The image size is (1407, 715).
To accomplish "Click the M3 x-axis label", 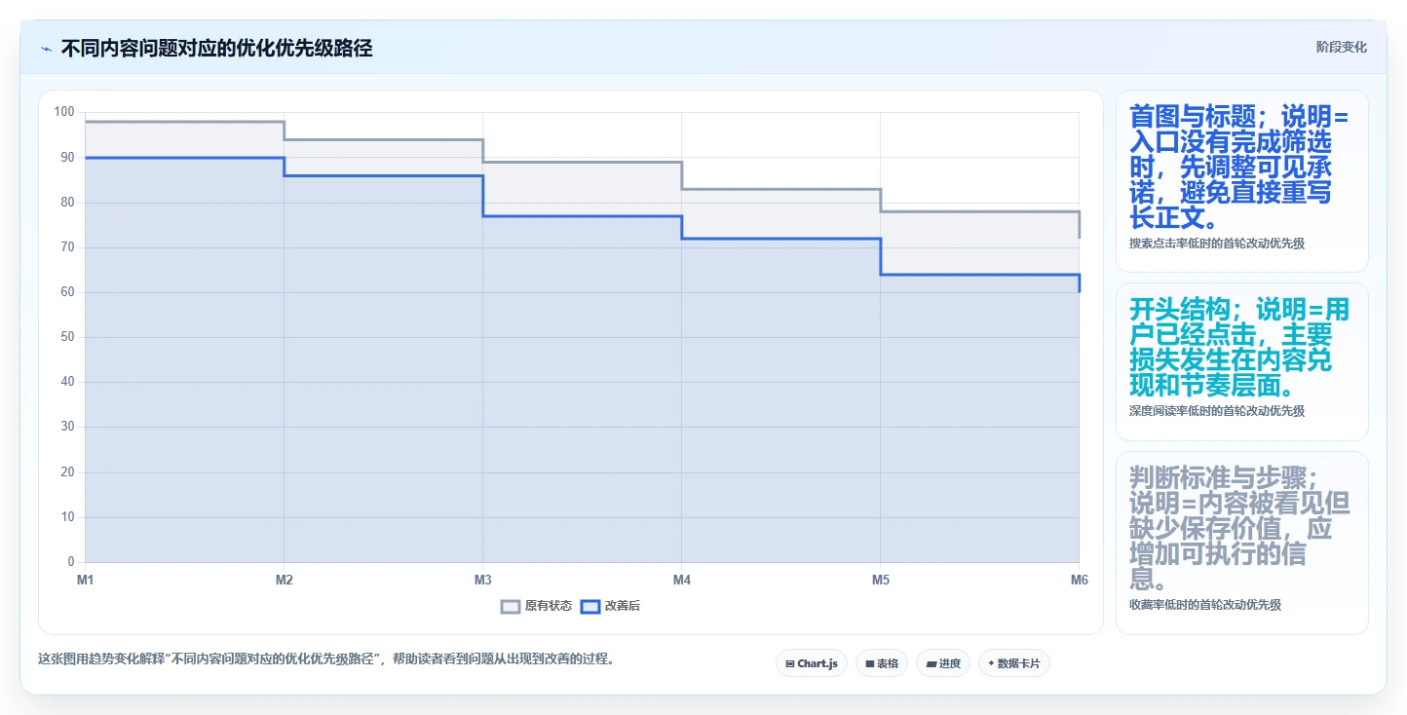I will 482,581.
